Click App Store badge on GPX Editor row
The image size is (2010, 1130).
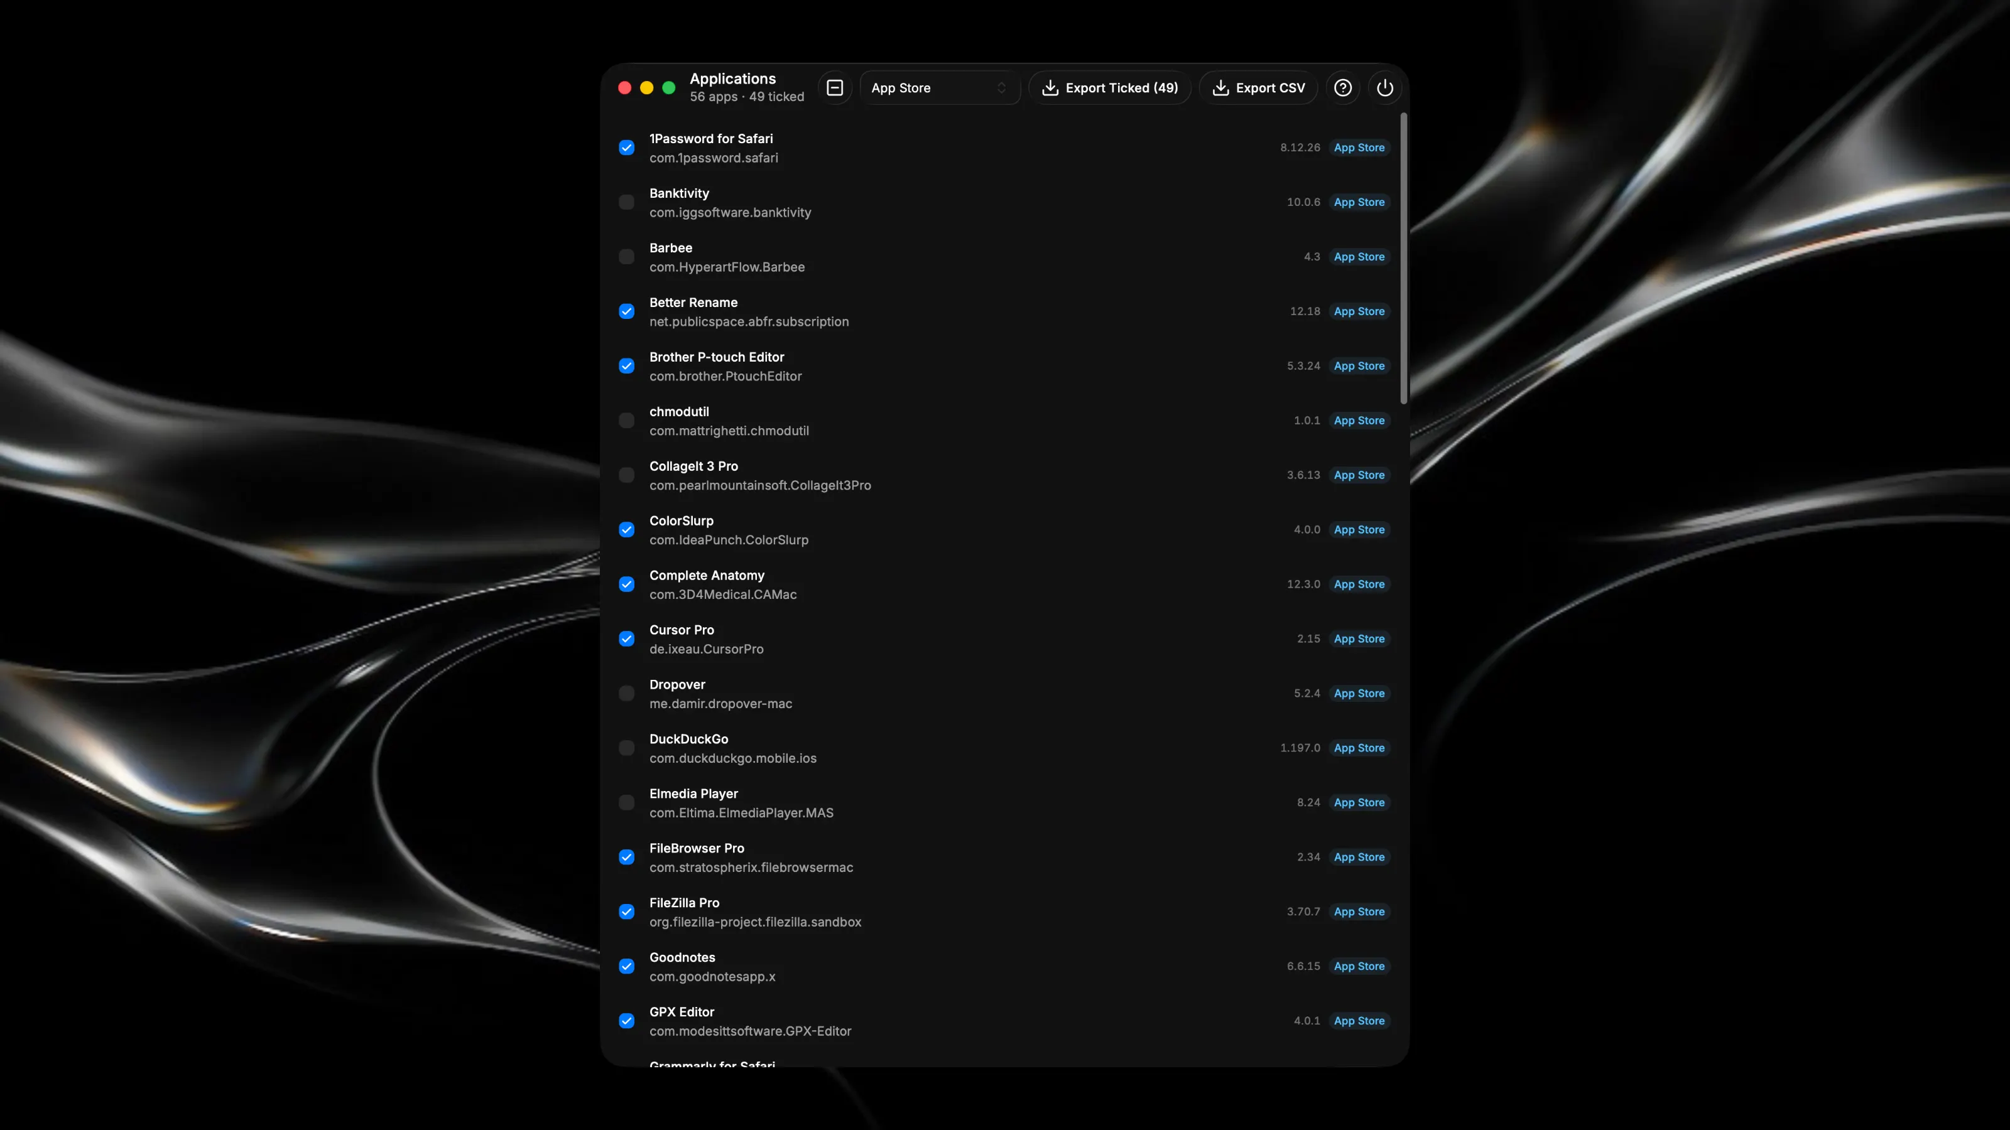pyautogui.click(x=1359, y=1021)
